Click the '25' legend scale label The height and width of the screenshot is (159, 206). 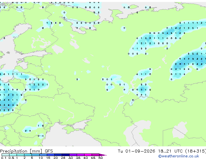(x=63, y=158)
